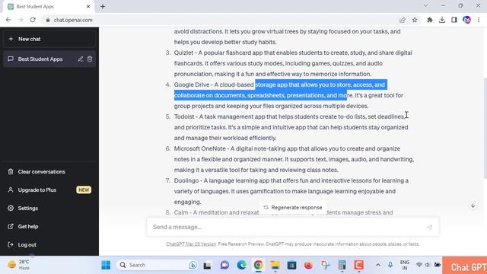This screenshot has width=487, height=274.
Task: Switch to Google Chrome on the taskbar
Action: tap(258, 265)
